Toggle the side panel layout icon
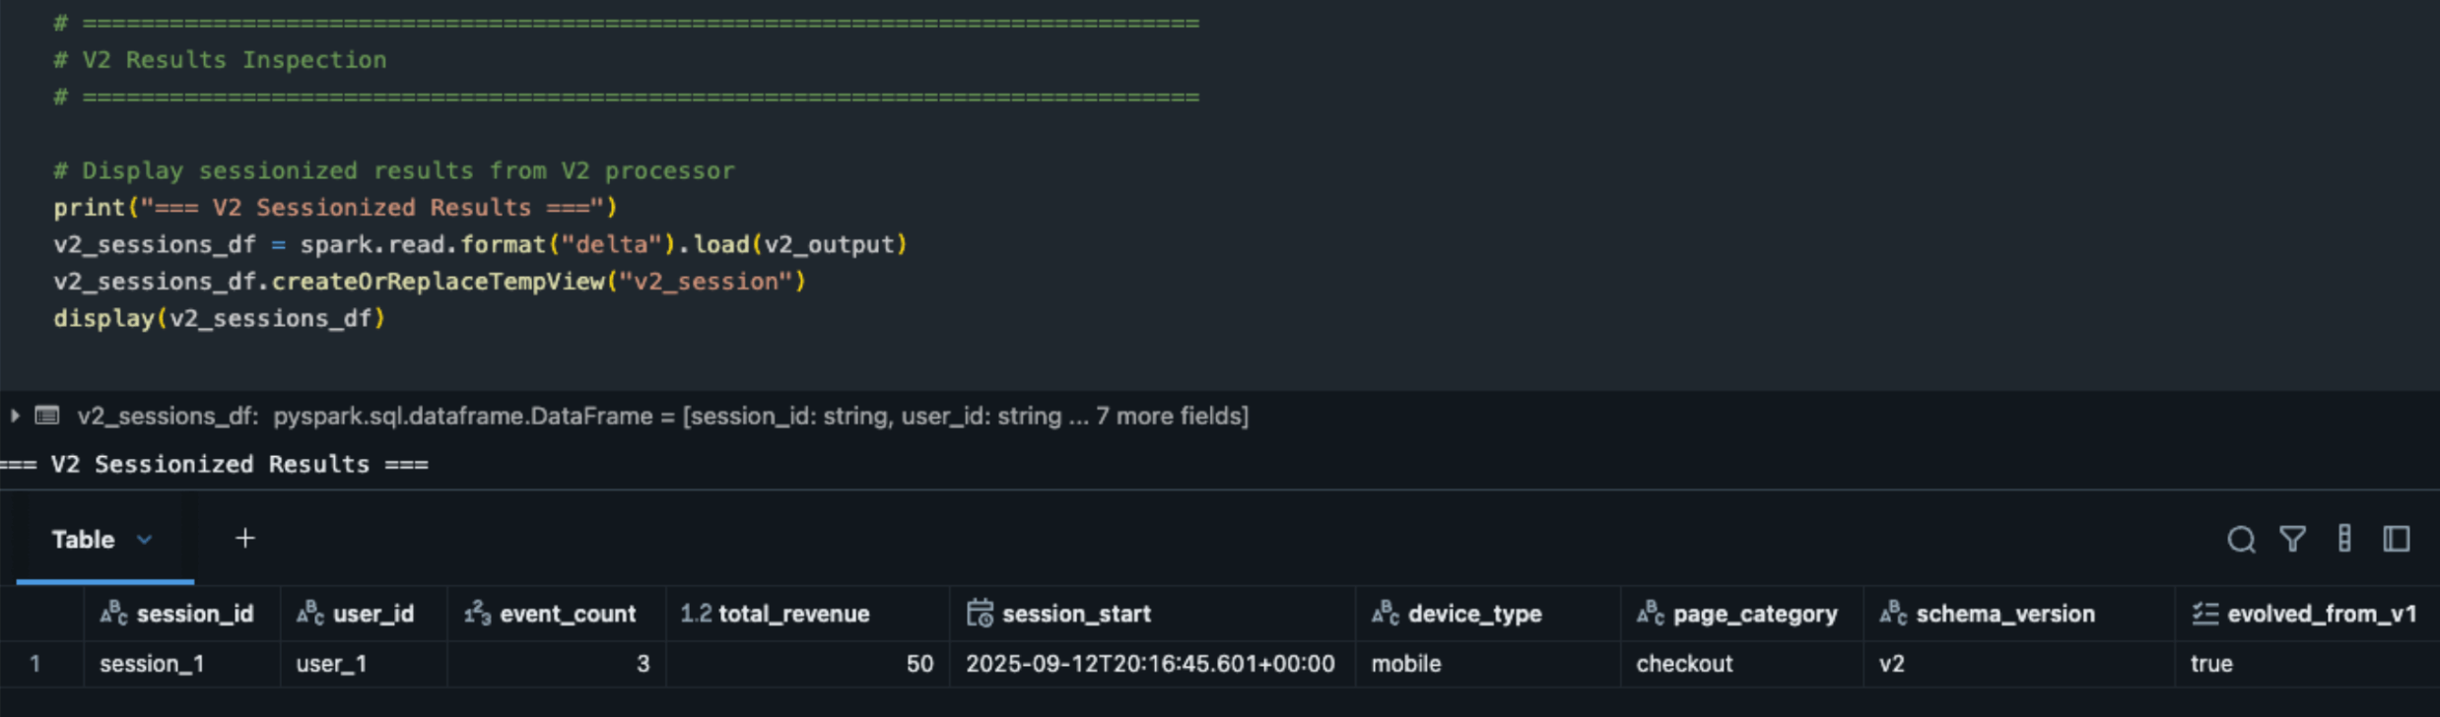Screen dimensions: 2440x717 (2397, 539)
